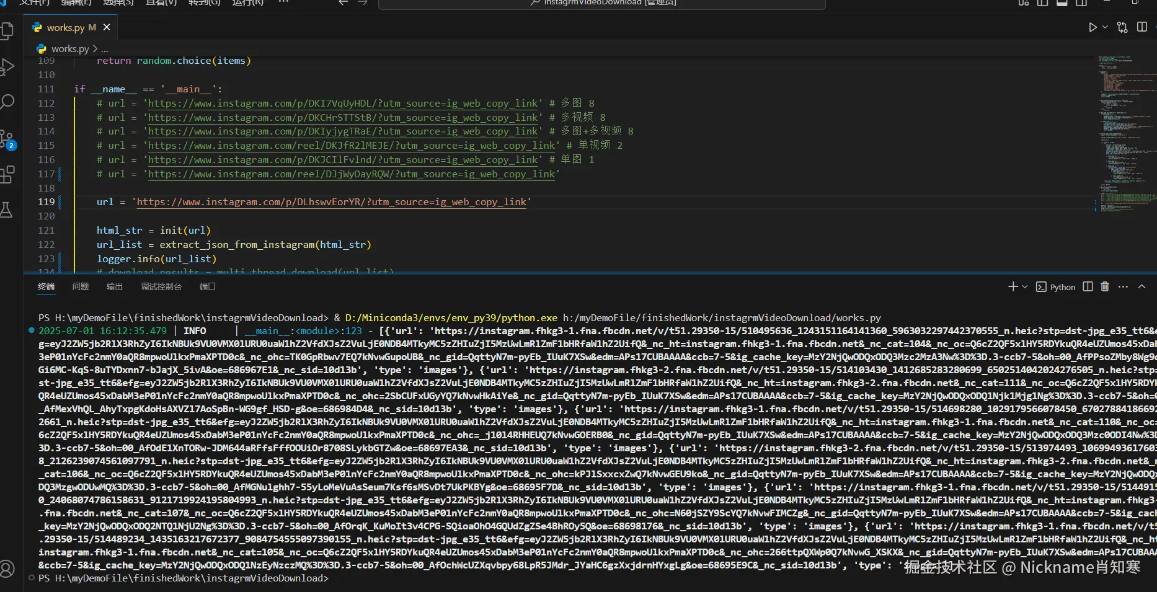Open changes compare icon in editor toolbar

(x=1122, y=27)
